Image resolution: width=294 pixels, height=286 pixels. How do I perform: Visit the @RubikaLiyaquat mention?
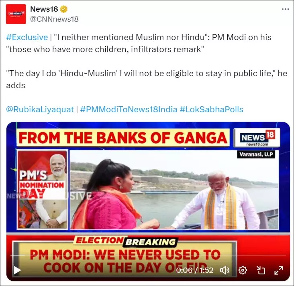point(40,110)
